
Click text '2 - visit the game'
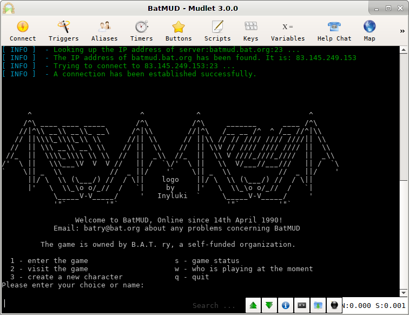click(x=49, y=268)
